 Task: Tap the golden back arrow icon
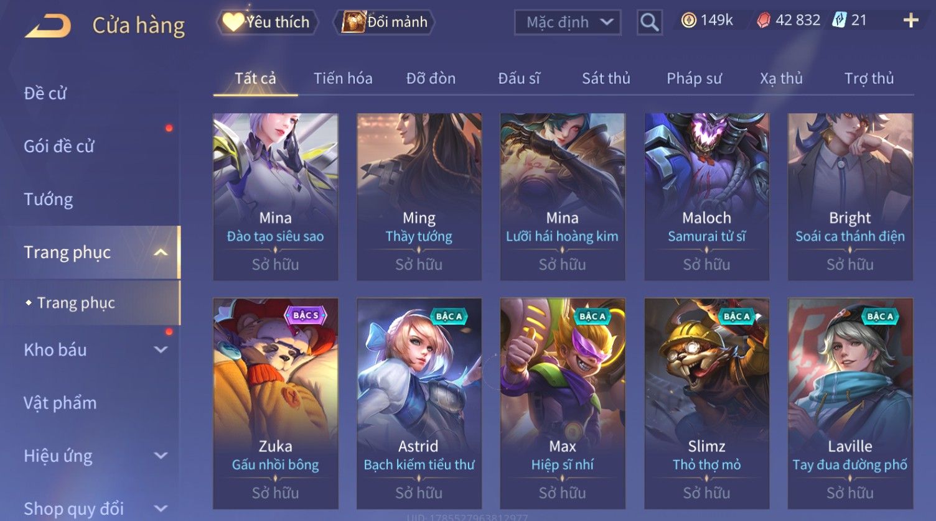tap(49, 26)
